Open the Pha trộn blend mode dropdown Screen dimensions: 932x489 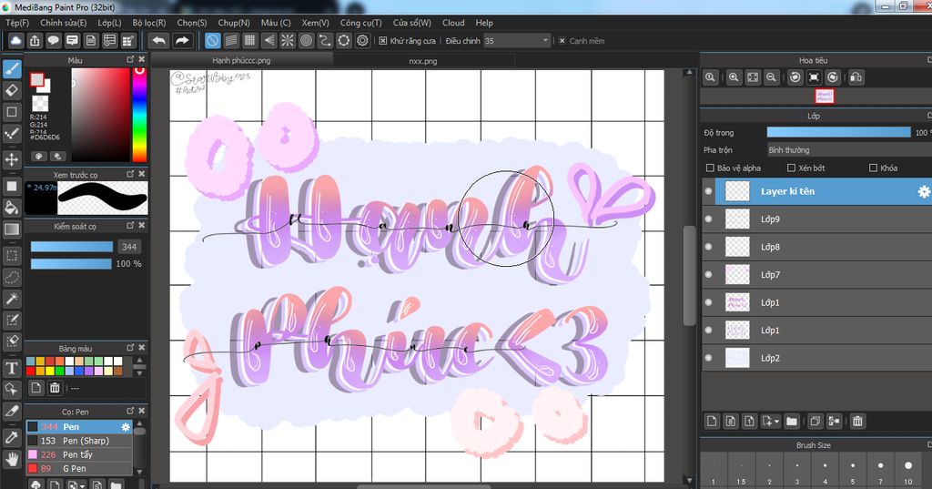849,150
